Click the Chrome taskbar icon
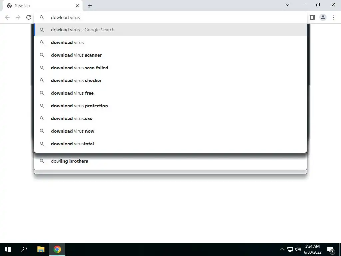Screen dimensions: 341x256 click(x=57, y=249)
